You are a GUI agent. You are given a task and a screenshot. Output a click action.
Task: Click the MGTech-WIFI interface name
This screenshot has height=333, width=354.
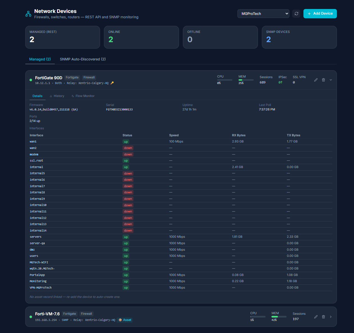[x=39, y=262]
